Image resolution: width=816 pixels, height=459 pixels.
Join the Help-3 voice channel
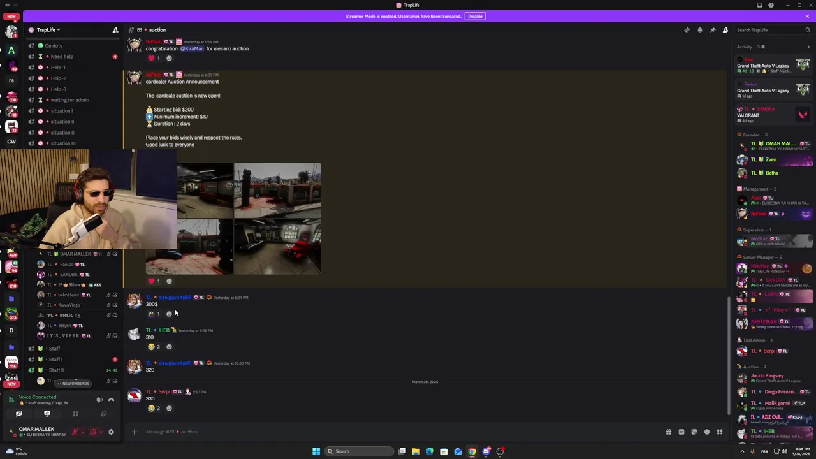click(73, 89)
